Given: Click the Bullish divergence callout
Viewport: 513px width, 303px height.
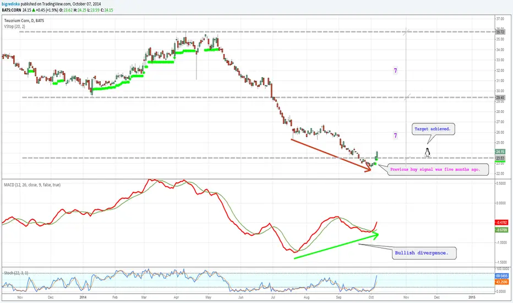Looking at the screenshot, I should click(422, 253).
